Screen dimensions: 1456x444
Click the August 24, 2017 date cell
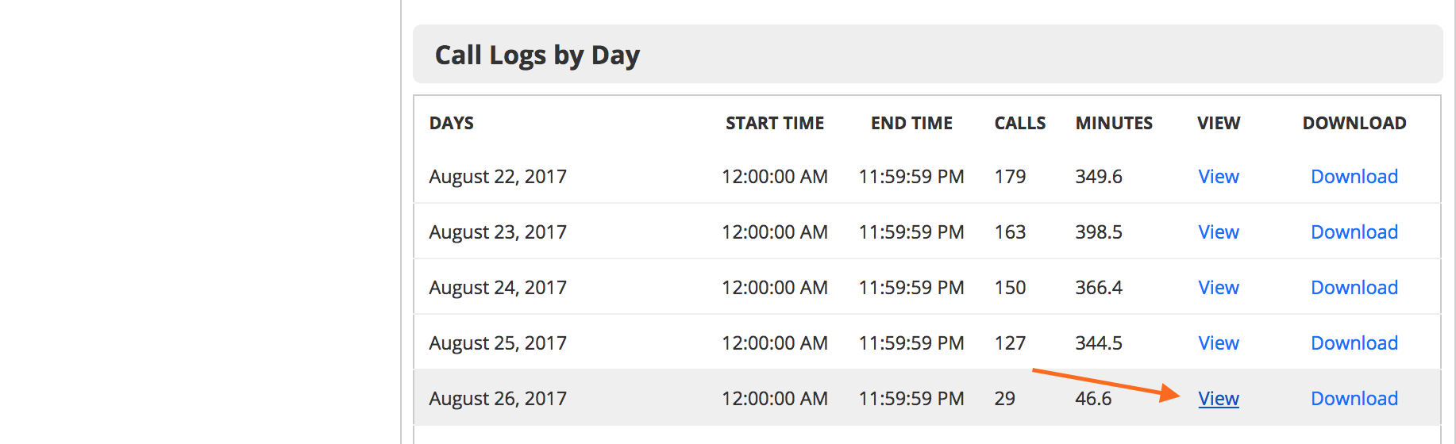[x=498, y=288]
